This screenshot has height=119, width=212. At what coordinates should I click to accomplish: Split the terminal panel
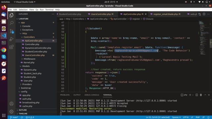[x=197, y=95]
